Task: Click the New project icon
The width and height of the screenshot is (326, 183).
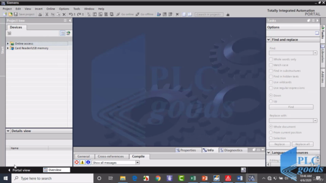Action: (x=5, y=14)
